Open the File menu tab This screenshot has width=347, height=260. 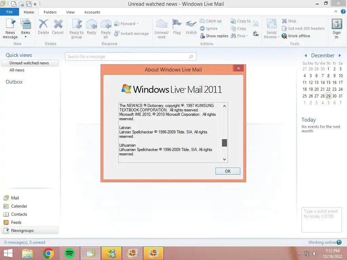click(9, 12)
